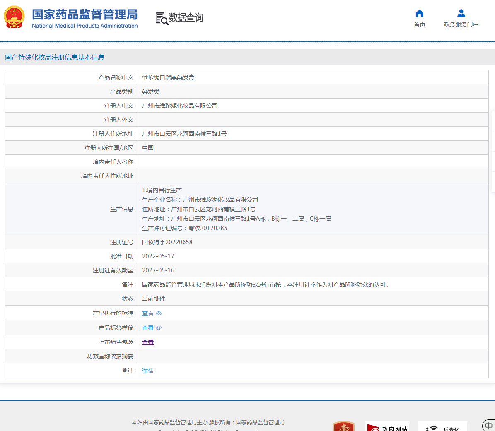Click 国产特殊化妆品注册信息基本信息 section header
This screenshot has width=495, height=431.
55,58
